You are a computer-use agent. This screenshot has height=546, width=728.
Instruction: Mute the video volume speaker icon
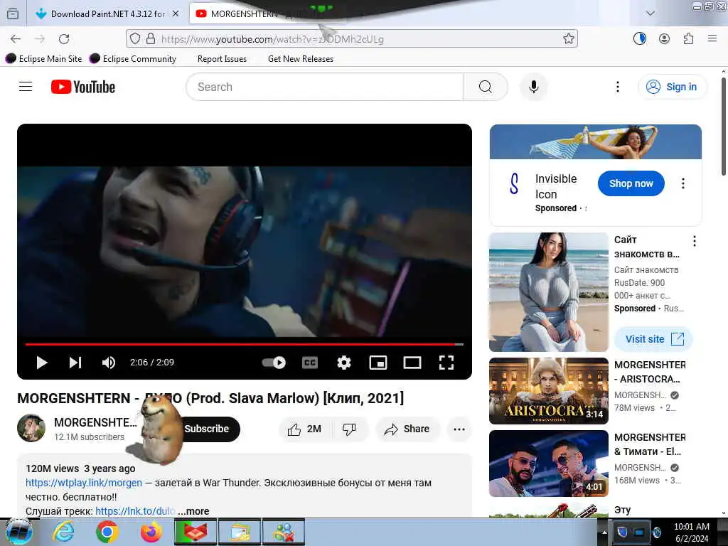point(109,363)
